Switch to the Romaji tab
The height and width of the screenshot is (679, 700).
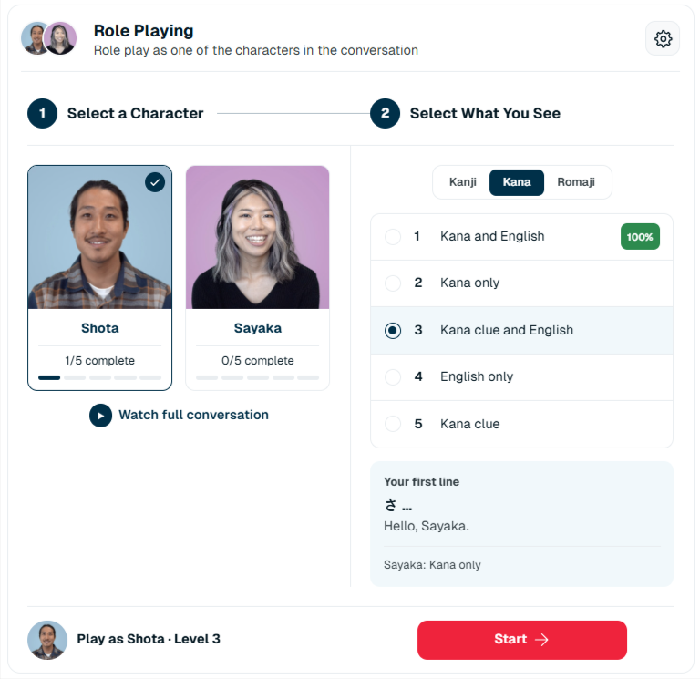click(576, 182)
